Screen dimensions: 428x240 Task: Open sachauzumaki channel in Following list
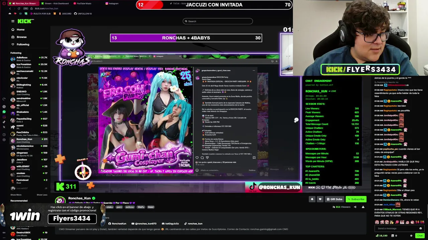[x=29, y=72]
